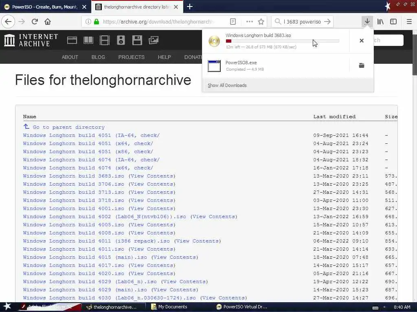Toggle the sidebar view

[x=393, y=22]
